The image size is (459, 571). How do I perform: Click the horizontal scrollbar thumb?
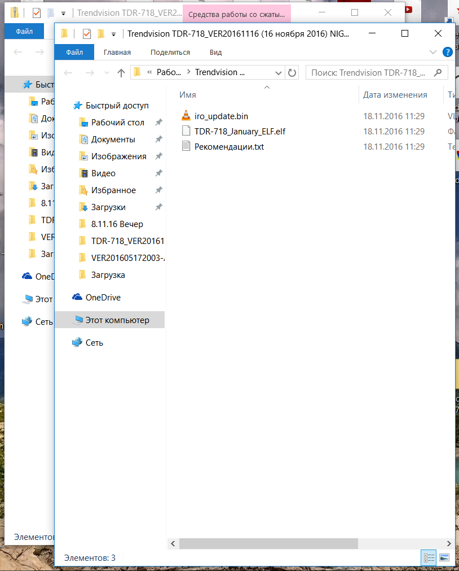click(268, 543)
